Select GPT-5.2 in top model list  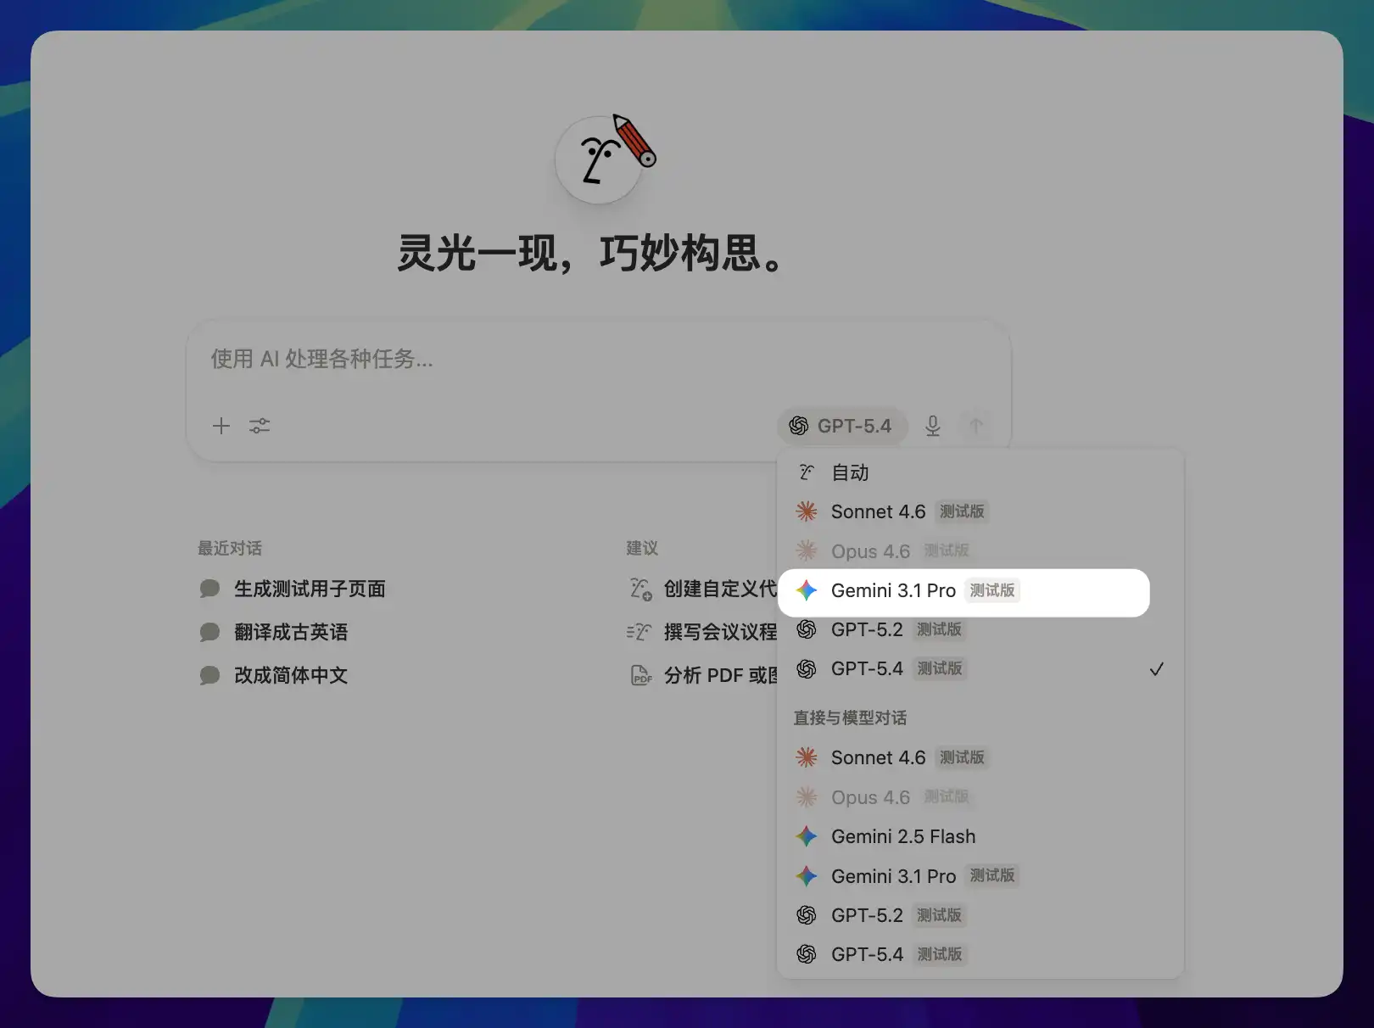(867, 629)
